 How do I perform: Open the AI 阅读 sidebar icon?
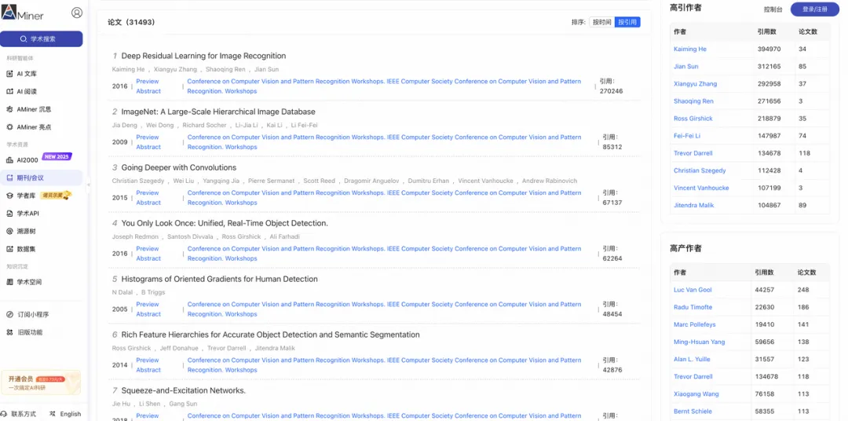pyautogui.click(x=10, y=91)
